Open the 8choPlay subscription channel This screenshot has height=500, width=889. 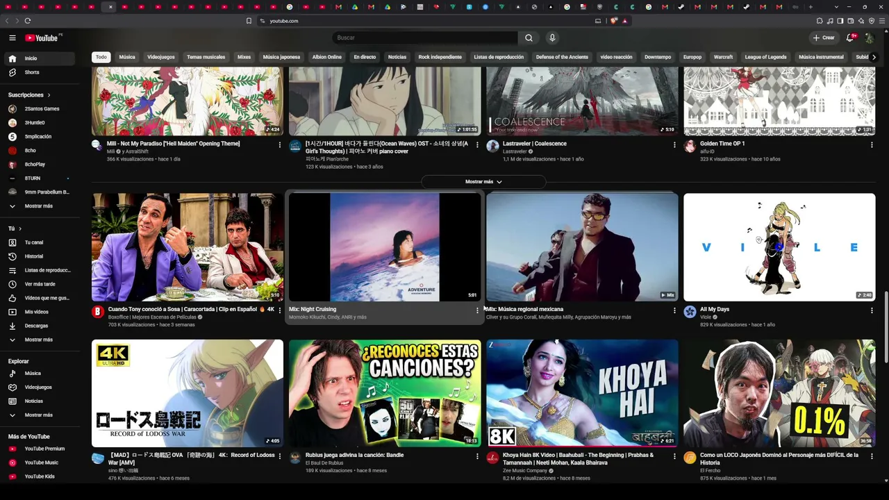pos(40,165)
